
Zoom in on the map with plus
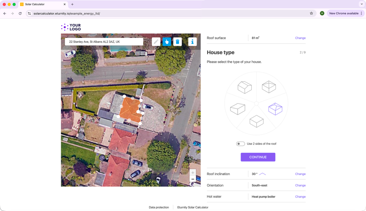click(193, 173)
